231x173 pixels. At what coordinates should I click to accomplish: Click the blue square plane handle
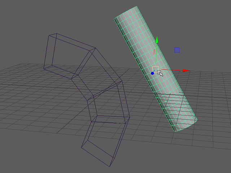point(177,50)
